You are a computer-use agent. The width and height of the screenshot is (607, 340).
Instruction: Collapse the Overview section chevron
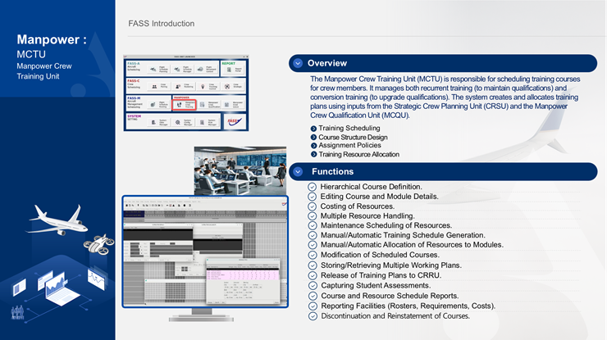pyautogui.click(x=298, y=63)
